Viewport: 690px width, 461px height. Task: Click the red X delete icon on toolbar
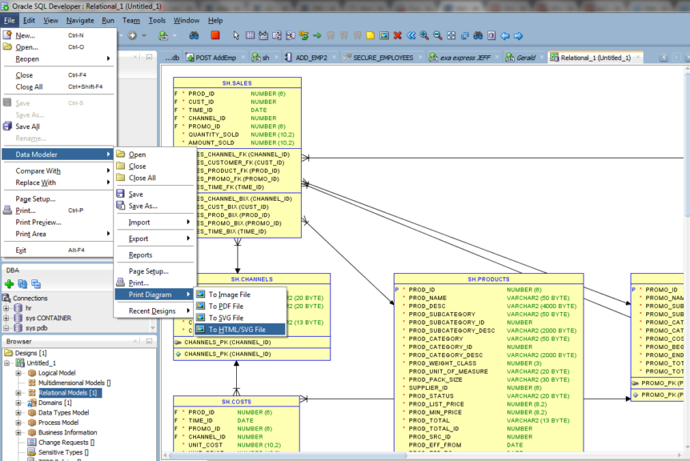[x=397, y=35]
